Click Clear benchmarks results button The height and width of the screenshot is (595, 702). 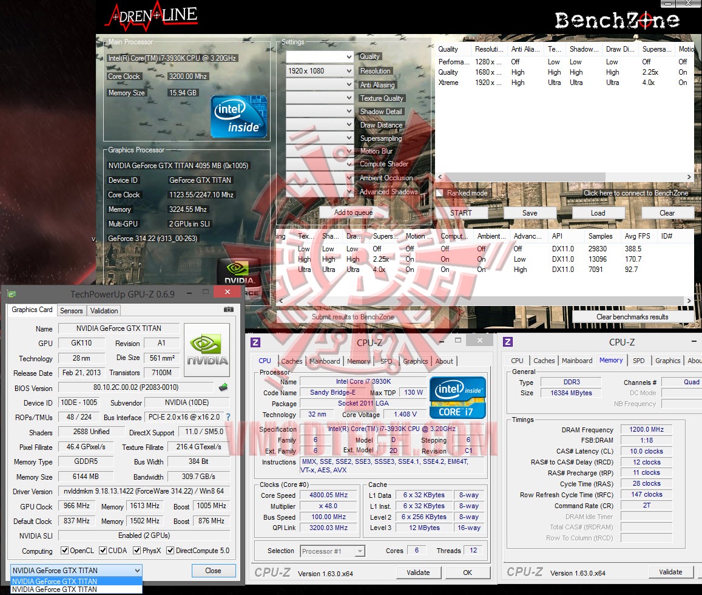coord(632,317)
